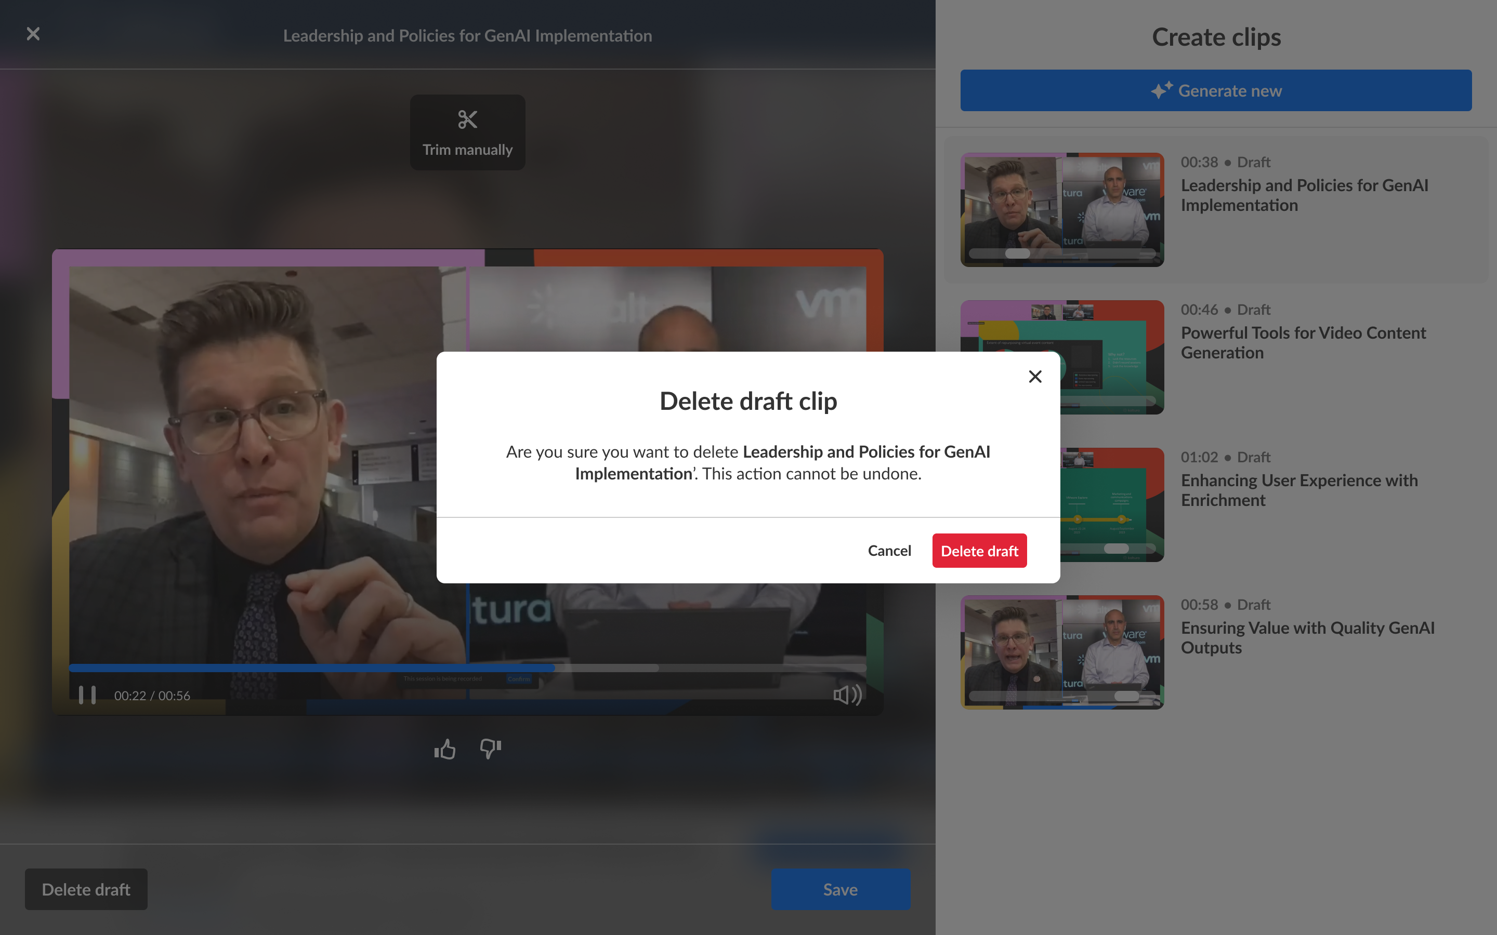The image size is (1497, 935).
Task: Seek on the video progress bar
Action: pyautogui.click(x=468, y=668)
